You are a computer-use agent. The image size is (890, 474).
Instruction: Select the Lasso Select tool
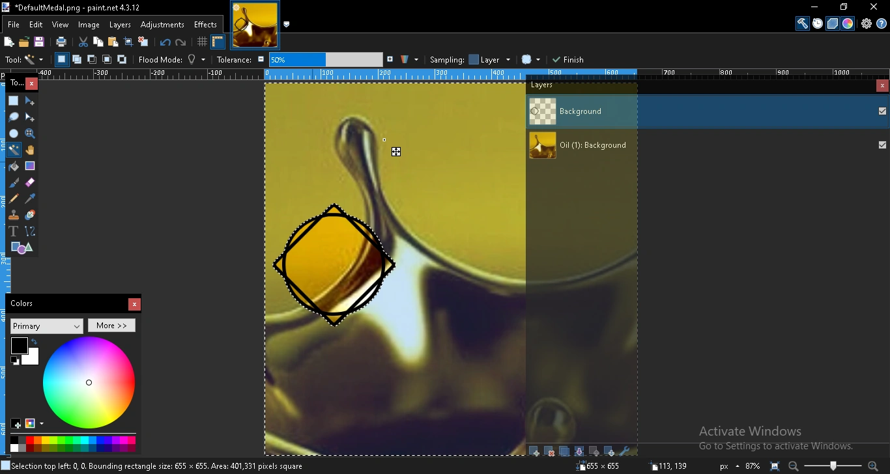[x=14, y=118]
